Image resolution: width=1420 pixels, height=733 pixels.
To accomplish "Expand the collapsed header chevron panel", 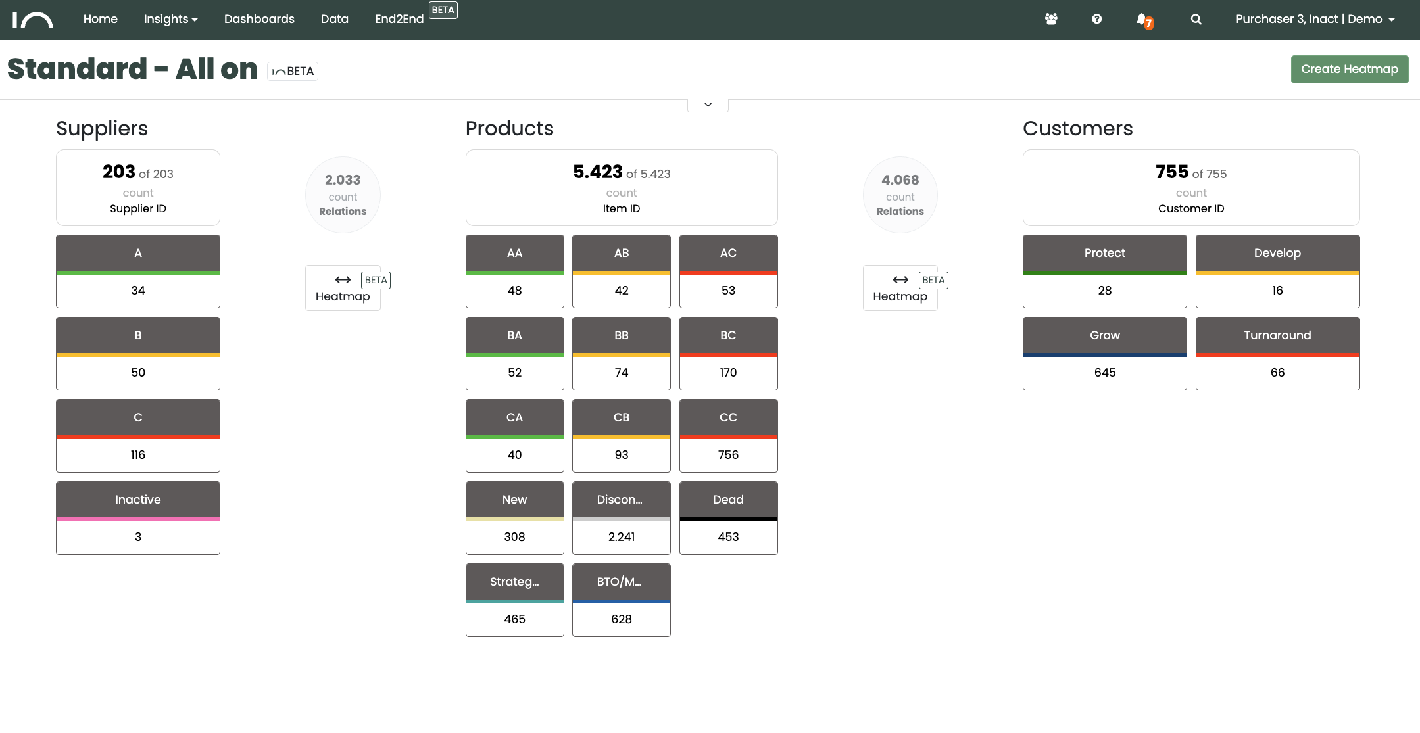I will click(x=708, y=105).
